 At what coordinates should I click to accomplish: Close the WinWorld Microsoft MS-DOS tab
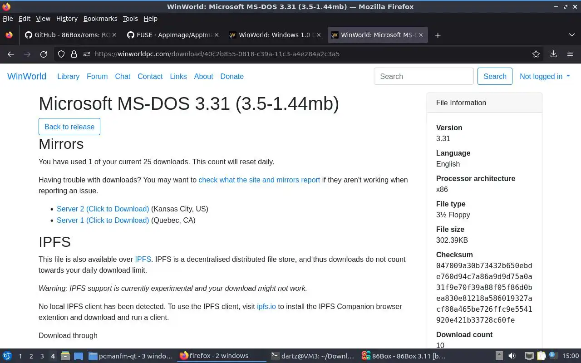coord(421,35)
